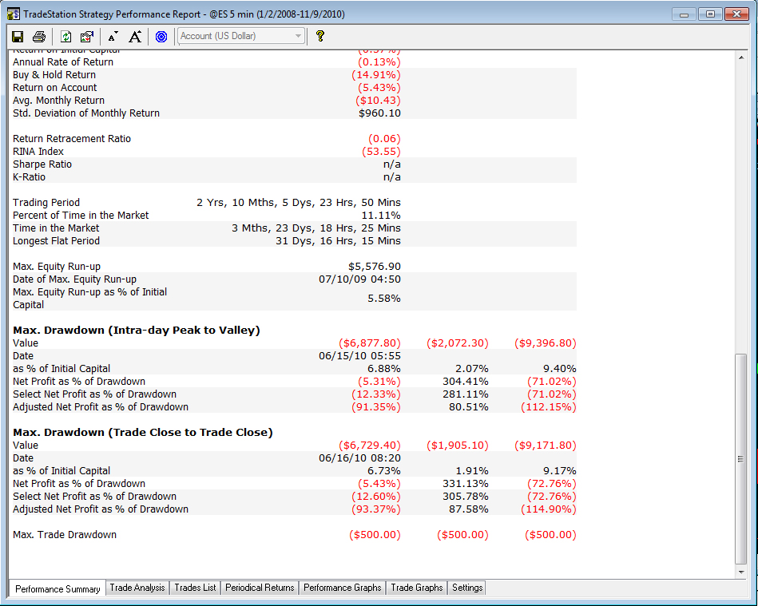Click the Print report icon
Screen dimensions: 758x606
[x=39, y=36]
